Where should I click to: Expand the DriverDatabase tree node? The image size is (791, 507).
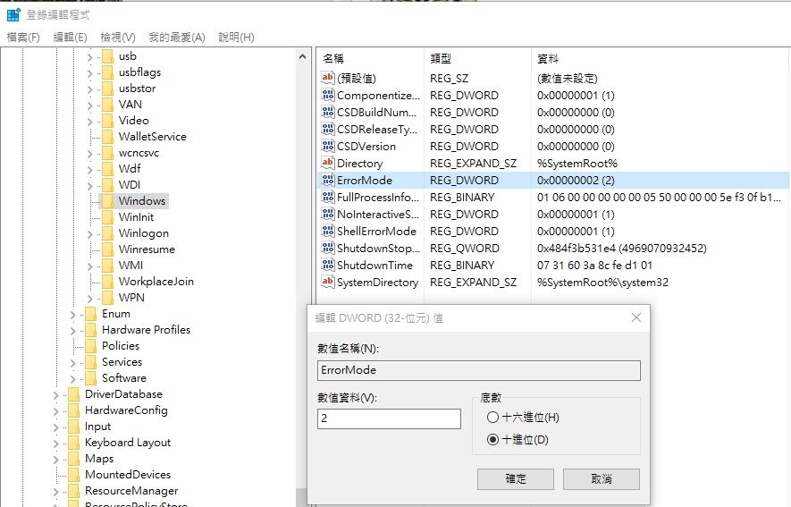pyautogui.click(x=55, y=394)
